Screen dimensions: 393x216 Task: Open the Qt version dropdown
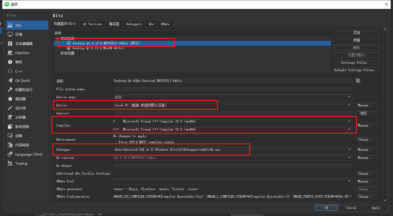349,158
